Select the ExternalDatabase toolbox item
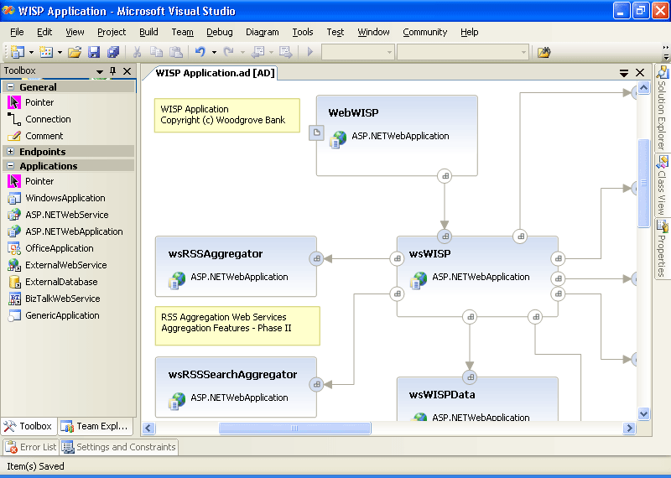This screenshot has height=478, width=671. point(60,282)
